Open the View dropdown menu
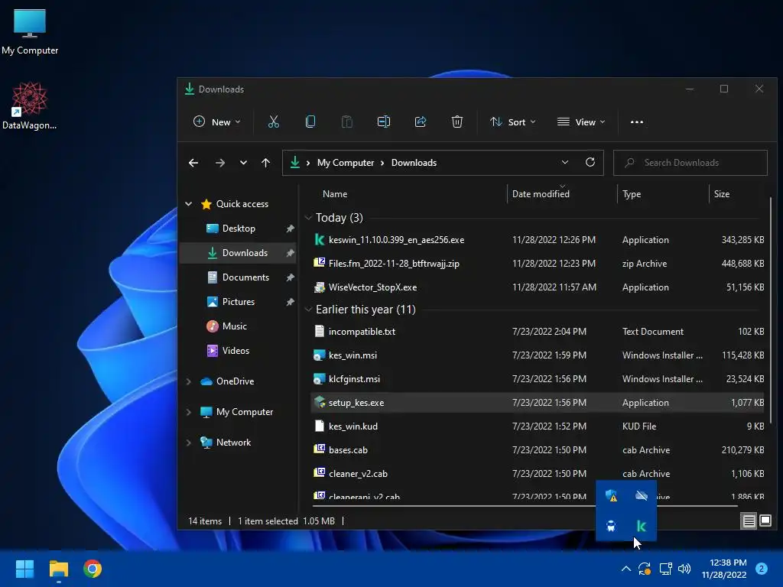This screenshot has width=783, height=587. 581,122
